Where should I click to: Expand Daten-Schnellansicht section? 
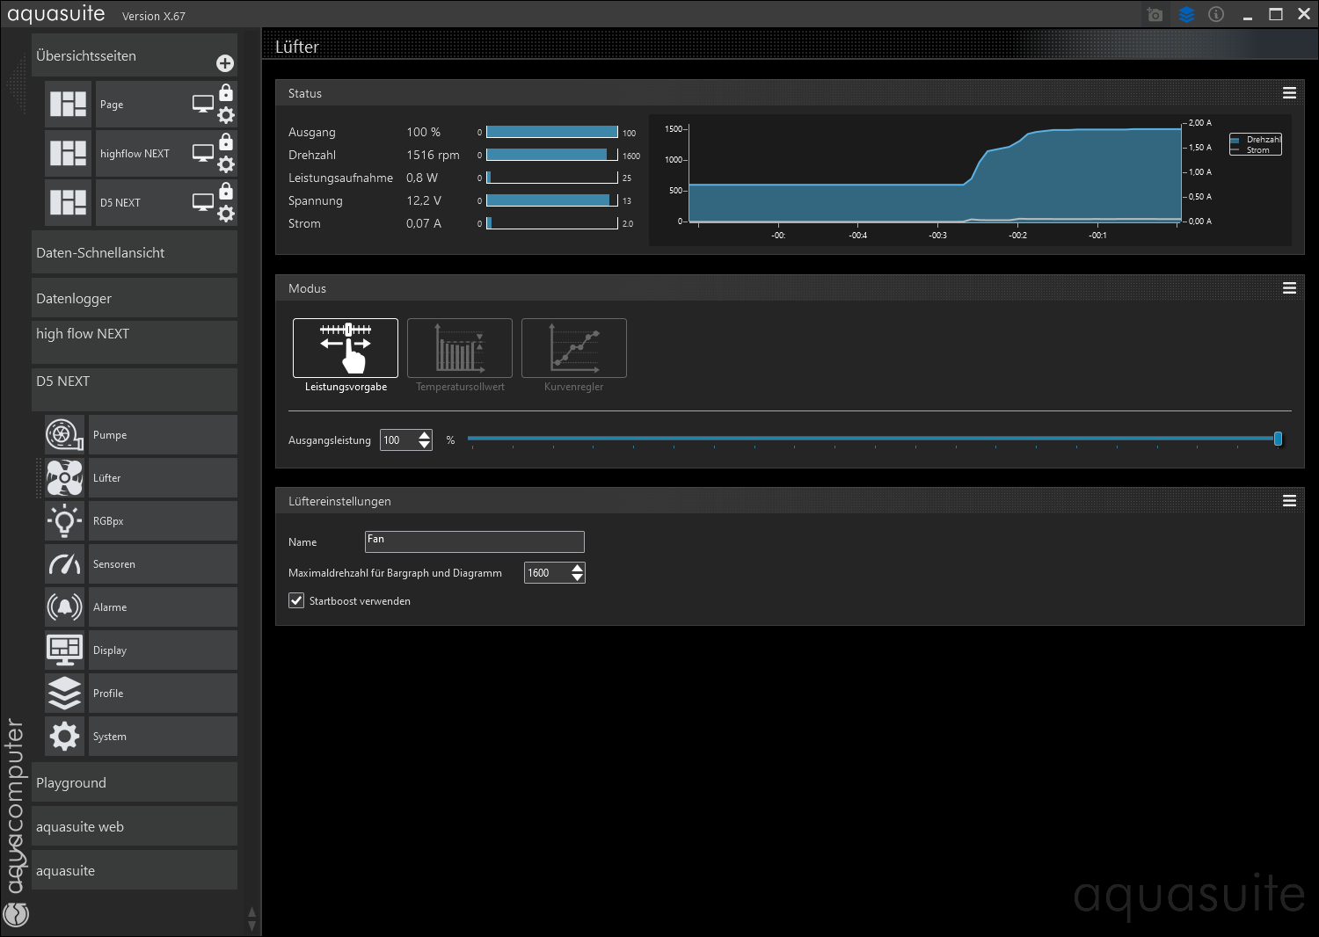tap(135, 252)
